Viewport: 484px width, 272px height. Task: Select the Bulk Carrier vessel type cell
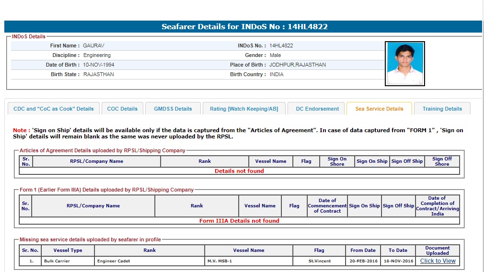click(57, 261)
